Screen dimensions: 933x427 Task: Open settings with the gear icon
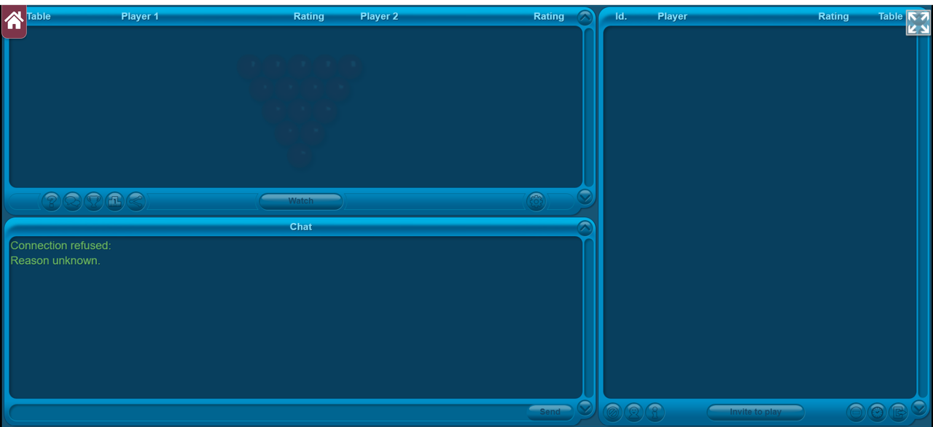click(536, 201)
